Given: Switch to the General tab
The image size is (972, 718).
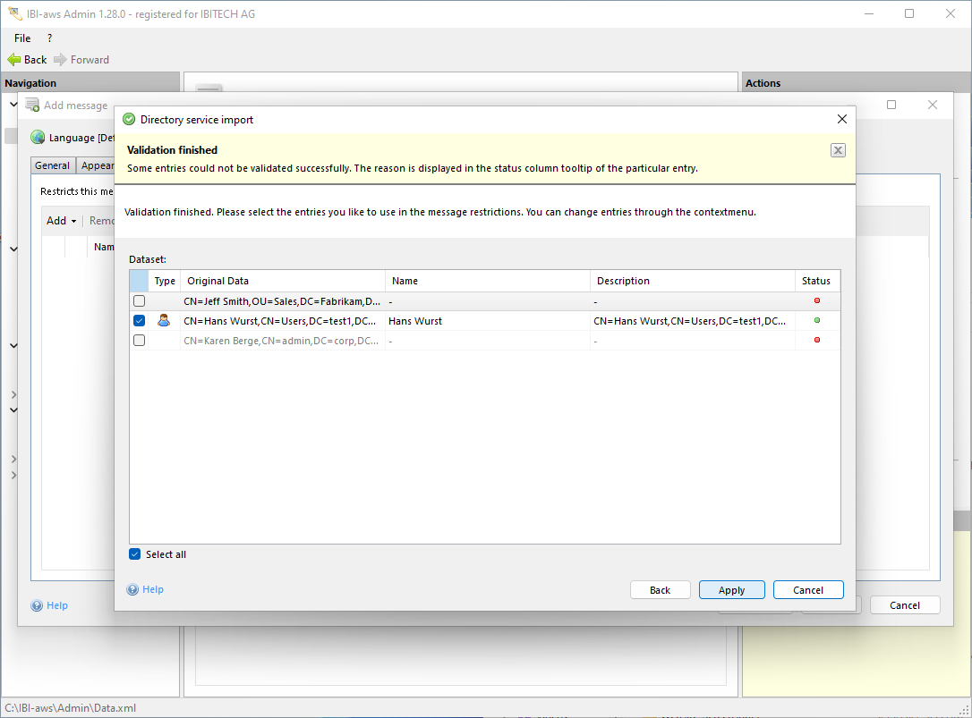Looking at the screenshot, I should pos(53,165).
